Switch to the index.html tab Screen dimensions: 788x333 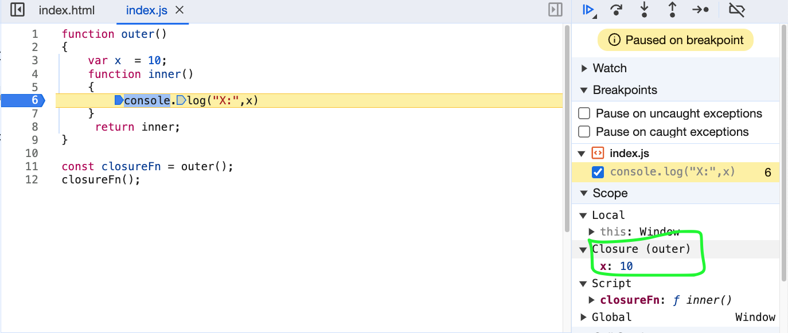click(x=67, y=10)
